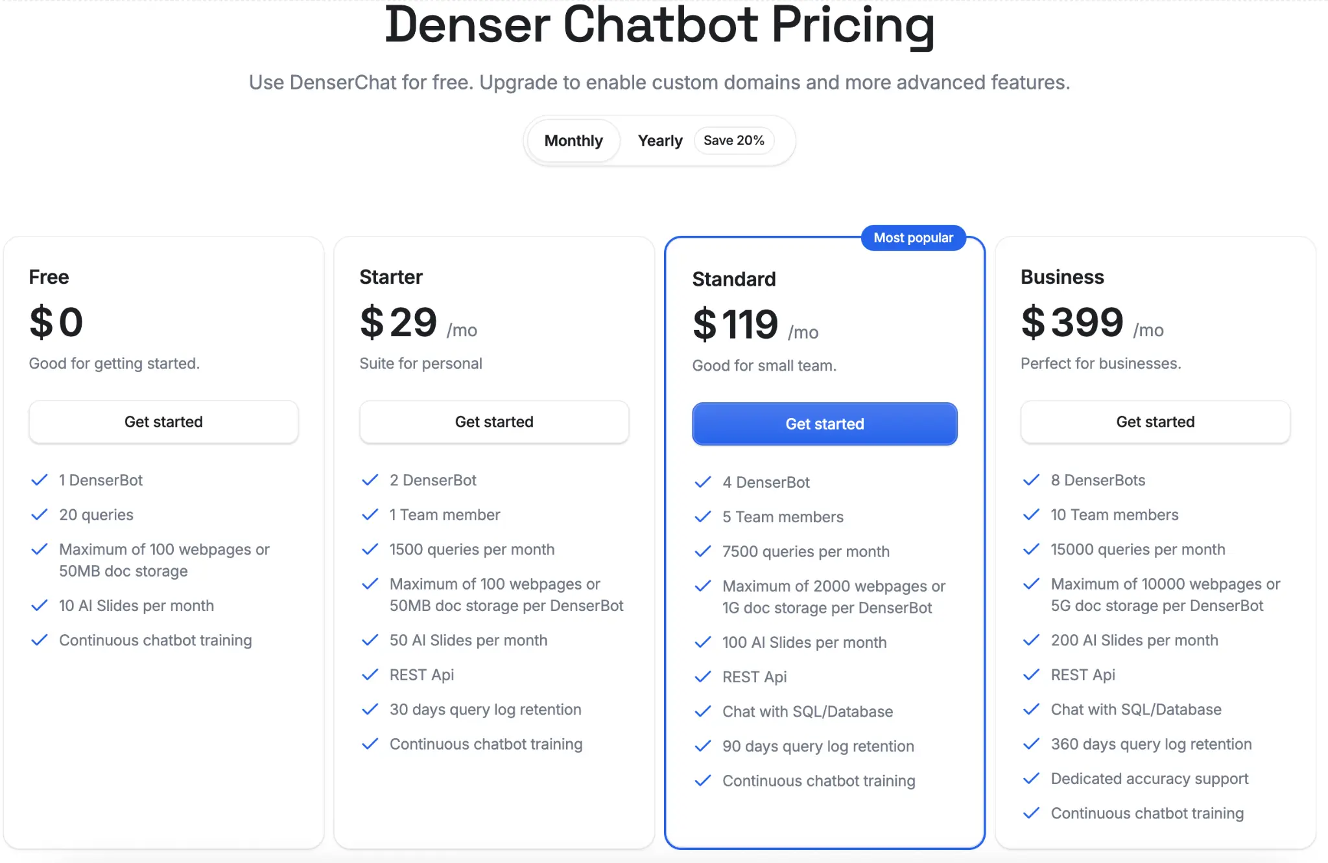
Task: Select the checkmark next to 200 AI Slides
Action: pos(1031,640)
